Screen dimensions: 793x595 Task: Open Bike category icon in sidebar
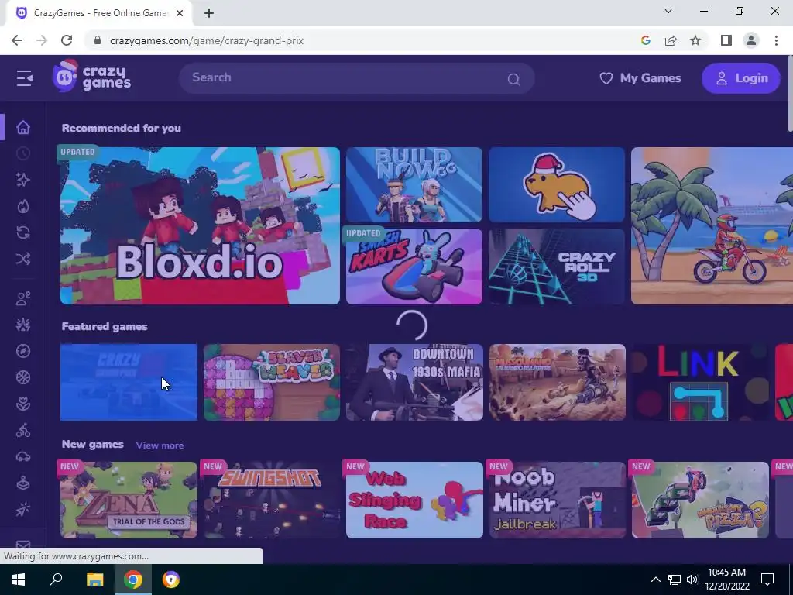pyautogui.click(x=23, y=430)
